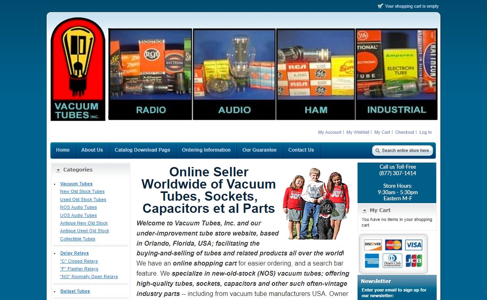Click the toll-free number (877) 307-1414
487x300 pixels.
coord(398,173)
